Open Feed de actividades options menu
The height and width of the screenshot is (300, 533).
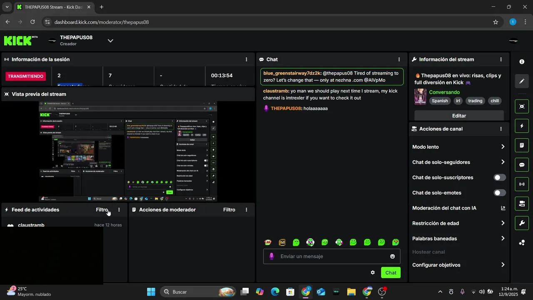click(119, 210)
